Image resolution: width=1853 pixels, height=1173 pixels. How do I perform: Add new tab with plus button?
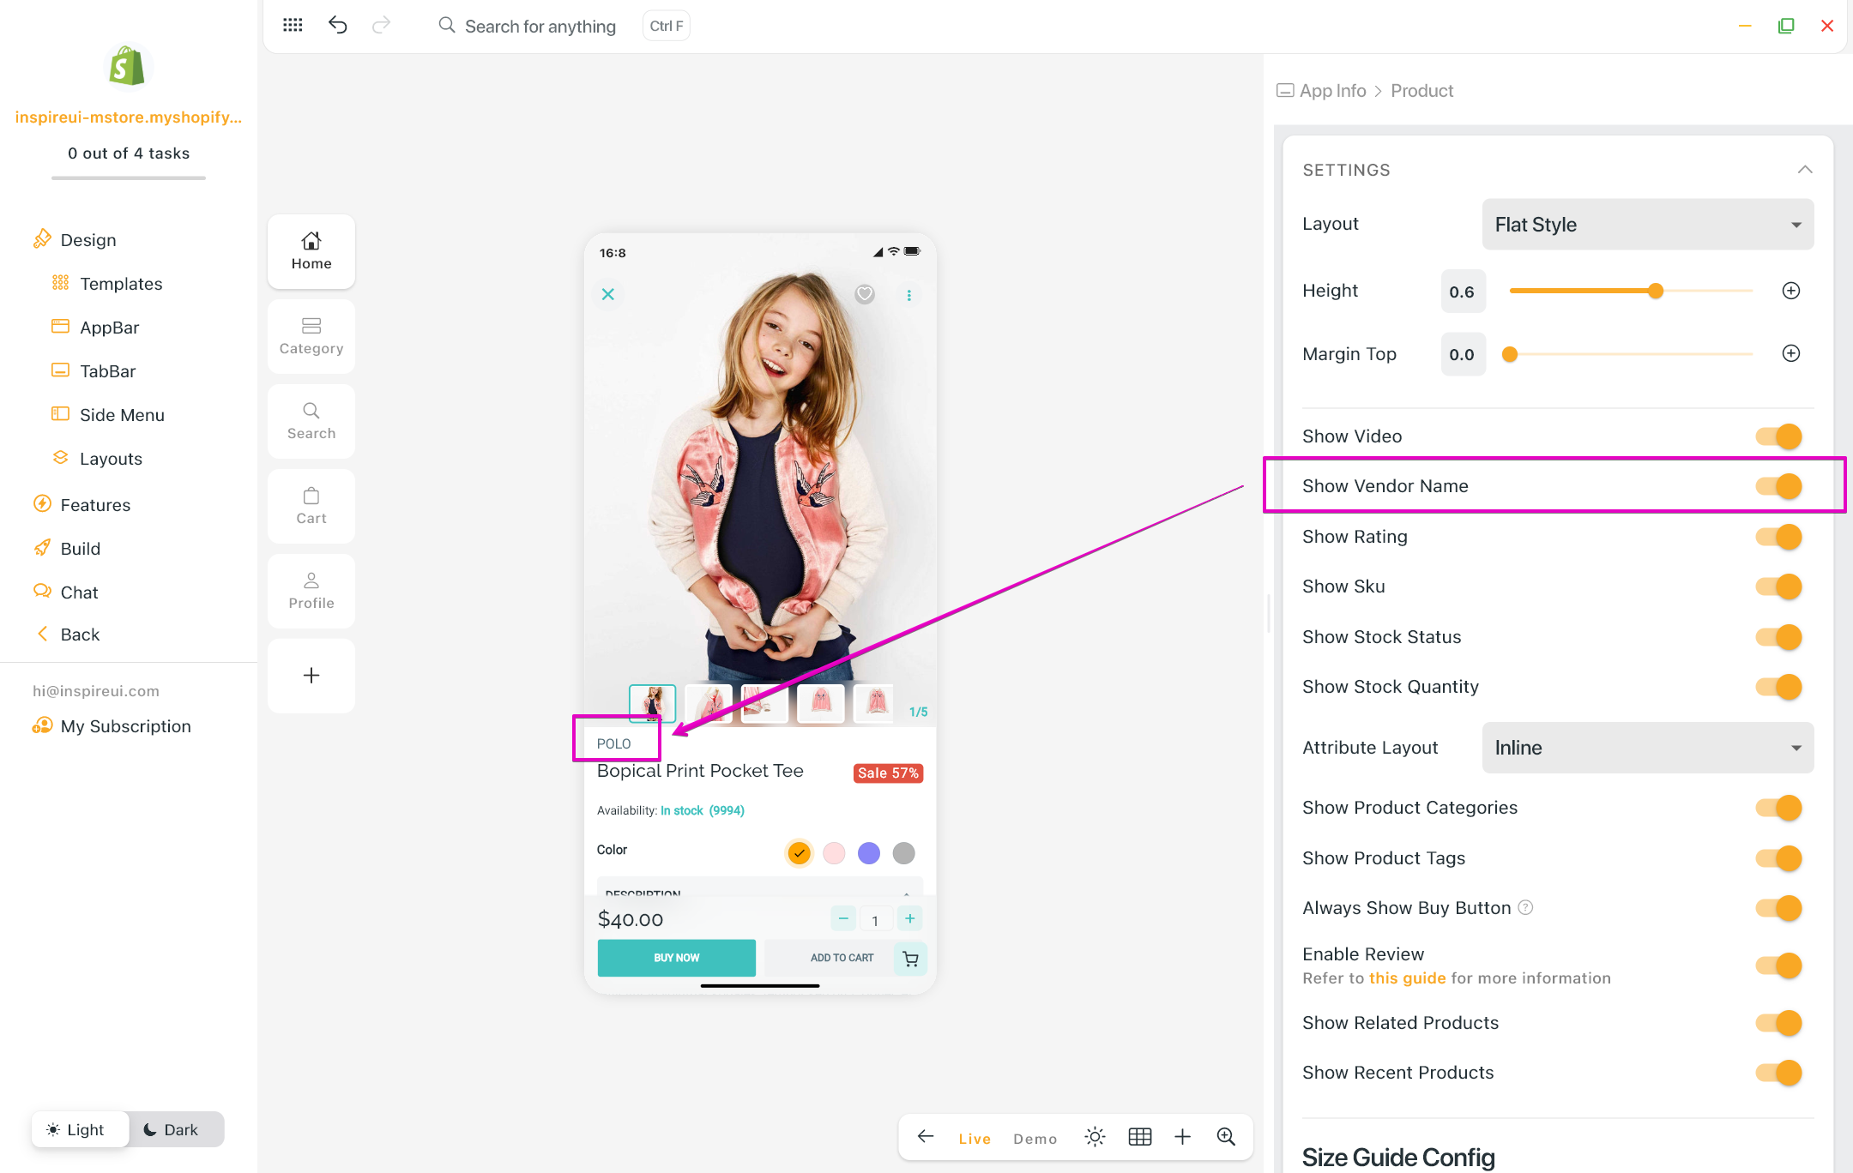tap(311, 676)
